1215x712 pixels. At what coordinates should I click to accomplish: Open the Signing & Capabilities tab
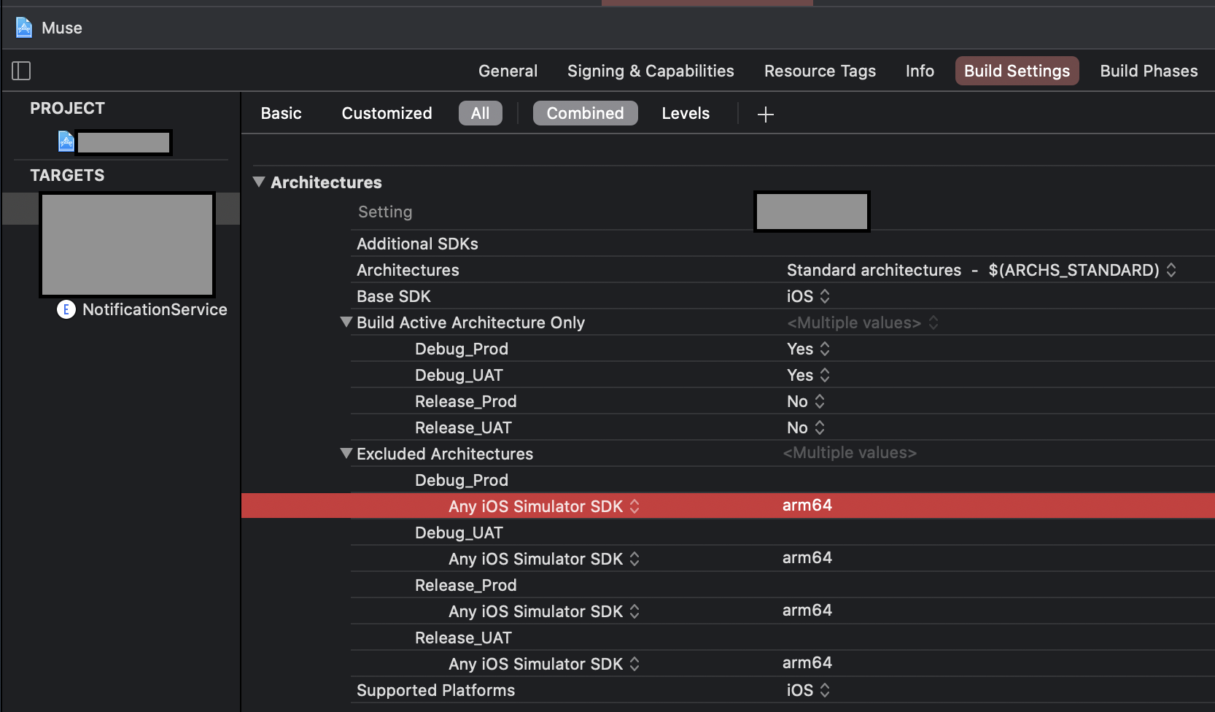tap(651, 71)
